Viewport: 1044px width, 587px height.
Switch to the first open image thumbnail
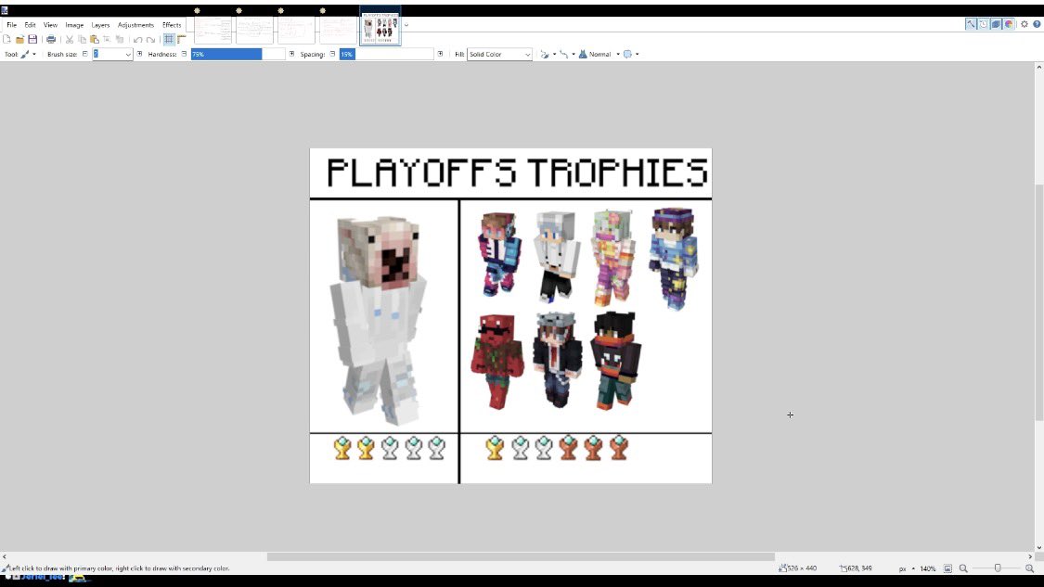click(x=213, y=30)
